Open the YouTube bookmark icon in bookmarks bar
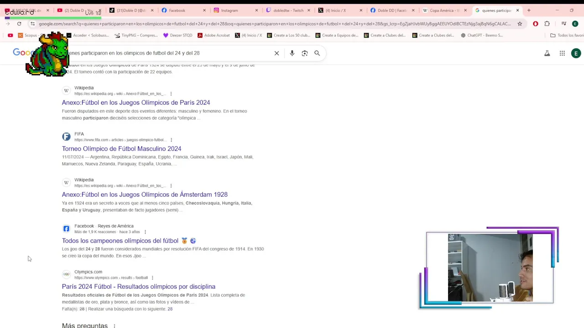 tap(10, 35)
